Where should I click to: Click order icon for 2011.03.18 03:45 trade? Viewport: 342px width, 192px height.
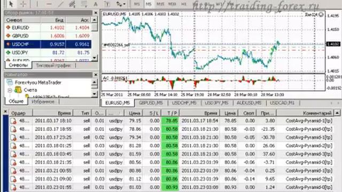pyautogui.click(x=13, y=154)
